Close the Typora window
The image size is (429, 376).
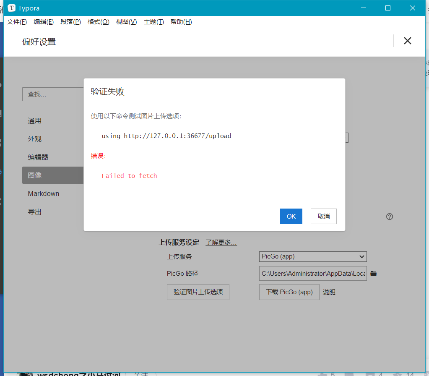(412, 8)
